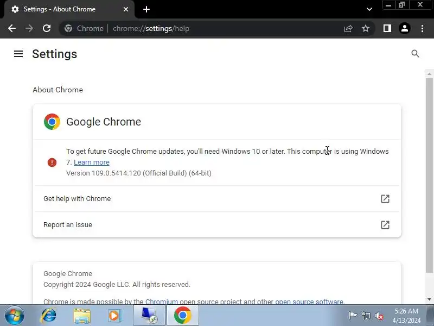Open the profile avatar menu
434x326 pixels.
tap(404, 28)
